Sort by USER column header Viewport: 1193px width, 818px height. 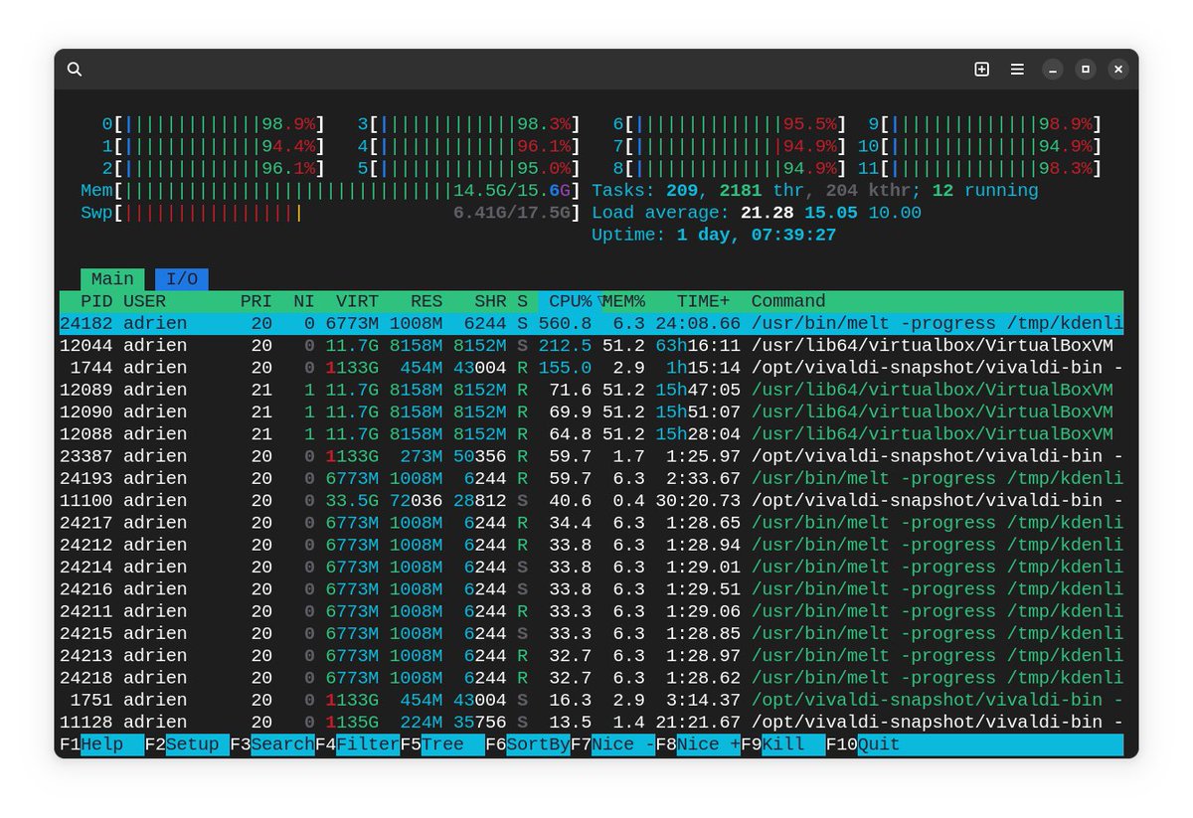144,301
